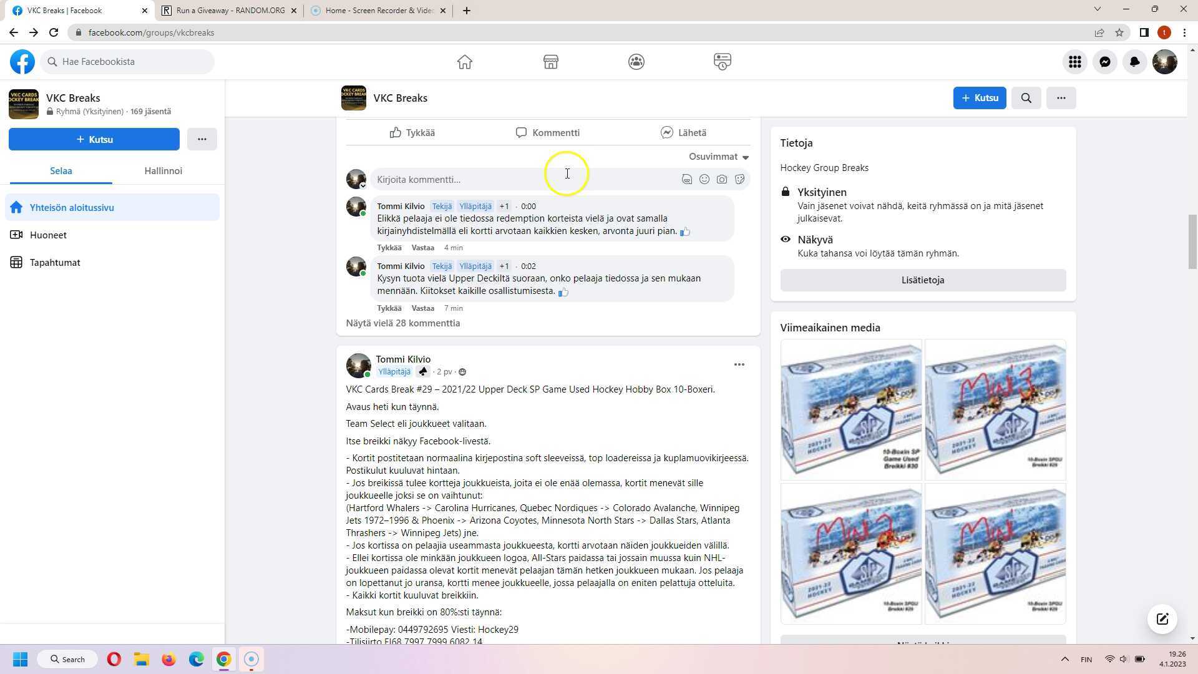
Task: Click the group search magnifier icon
Action: [1026, 98]
